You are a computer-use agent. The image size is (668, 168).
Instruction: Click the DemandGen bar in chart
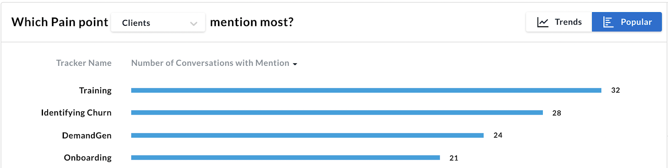307,135
